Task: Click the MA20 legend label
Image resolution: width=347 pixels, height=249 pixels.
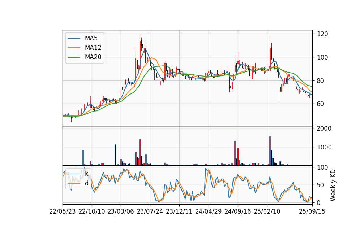Action: 93,57
